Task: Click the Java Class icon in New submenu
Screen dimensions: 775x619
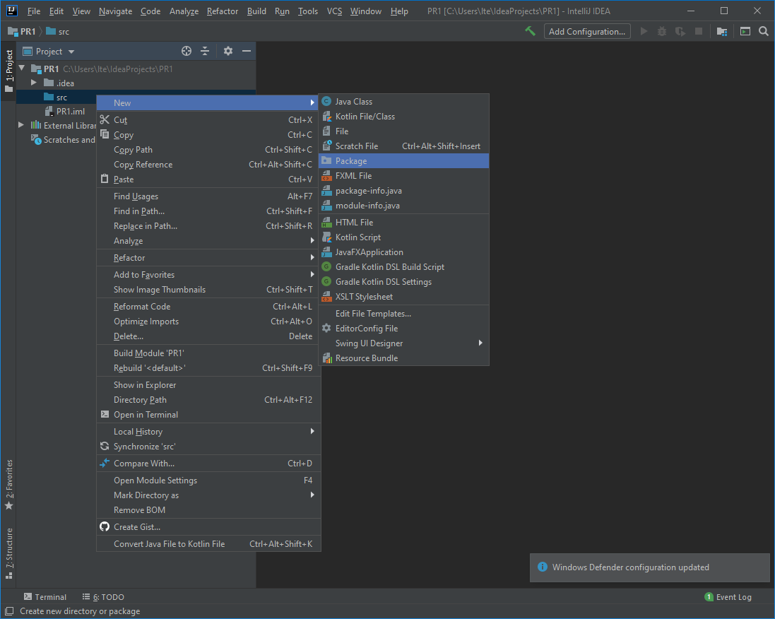Action: click(326, 101)
